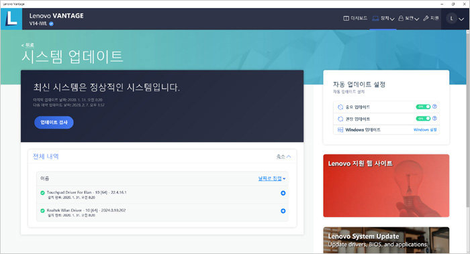Screen dimensions: 470x254
Task: Click the Touchpad Driver green check icon
Action: (42, 192)
